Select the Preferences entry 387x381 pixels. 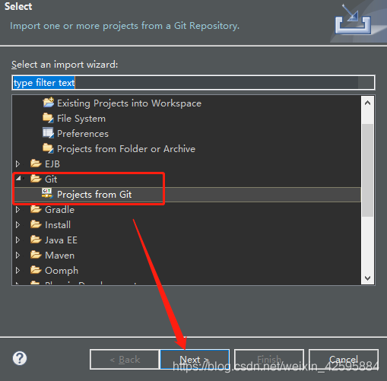tap(83, 134)
